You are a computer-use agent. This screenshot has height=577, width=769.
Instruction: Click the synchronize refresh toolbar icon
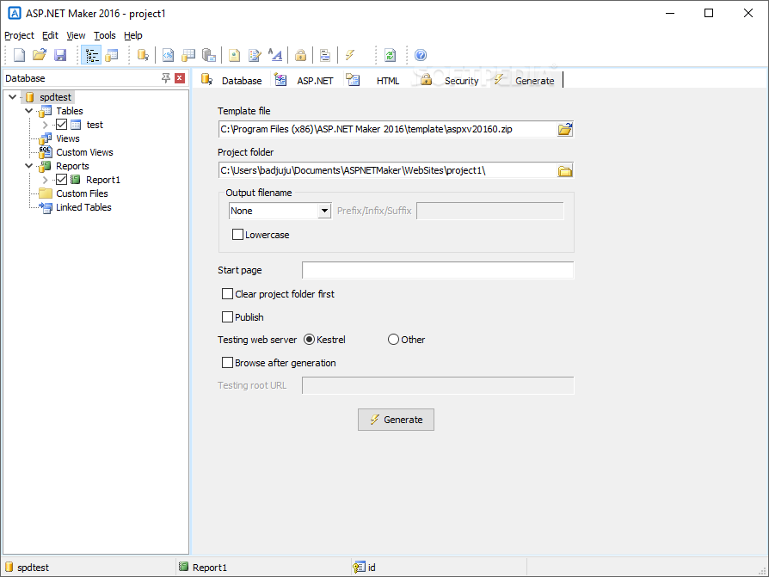pos(390,55)
